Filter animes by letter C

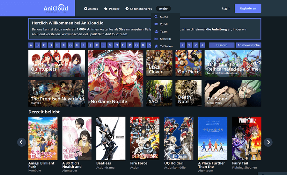coord(44,45)
